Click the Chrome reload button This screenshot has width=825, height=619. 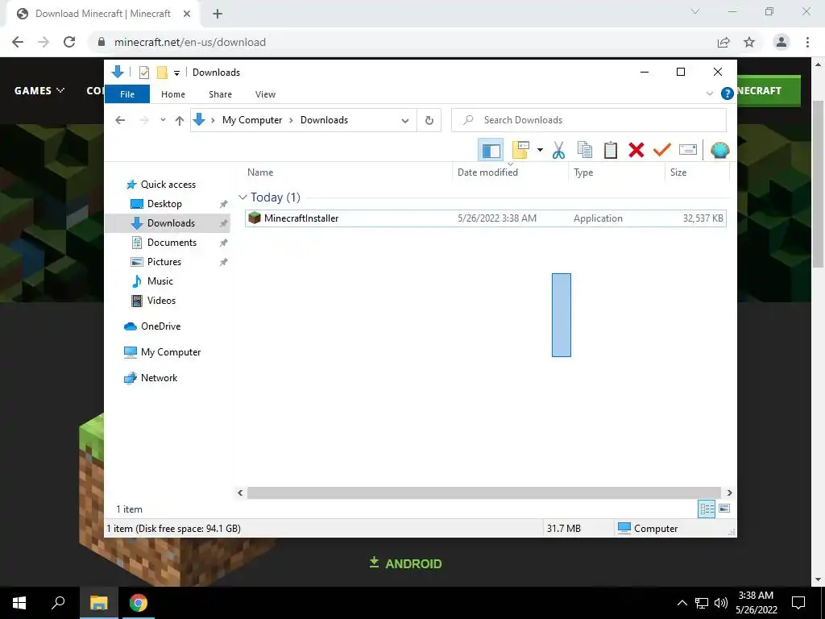pyautogui.click(x=69, y=42)
